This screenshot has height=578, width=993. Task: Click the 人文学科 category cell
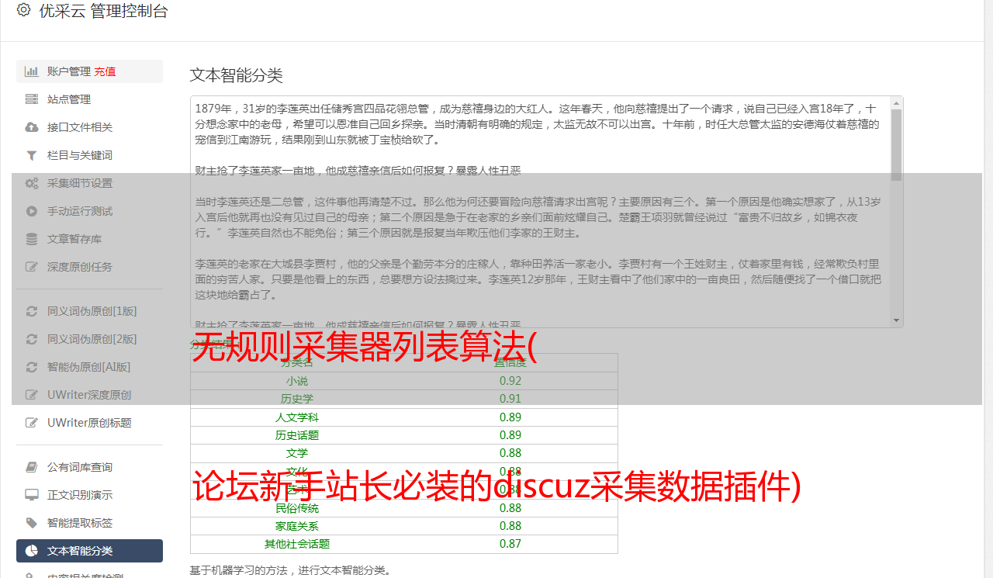tap(297, 417)
